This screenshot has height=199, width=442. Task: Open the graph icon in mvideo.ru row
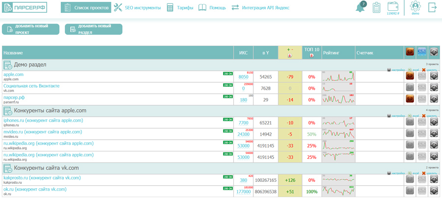click(x=422, y=133)
